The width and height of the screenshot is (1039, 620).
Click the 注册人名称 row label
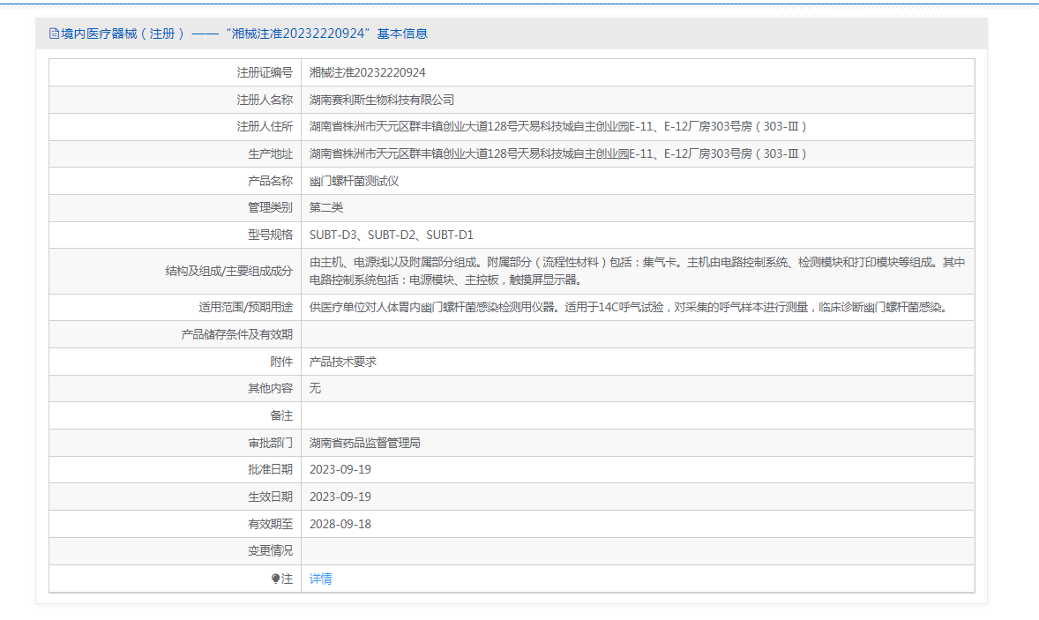[x=265, y=100]
